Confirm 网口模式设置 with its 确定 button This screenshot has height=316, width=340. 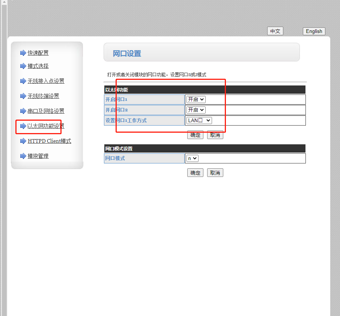[195, 173]
